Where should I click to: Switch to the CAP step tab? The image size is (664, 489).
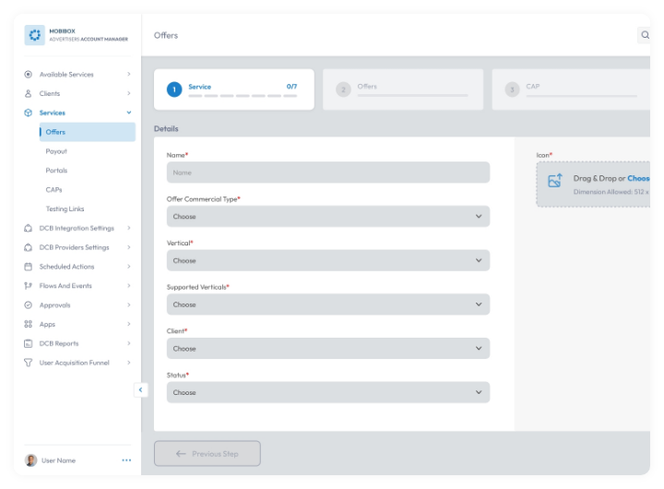(571, 89)
